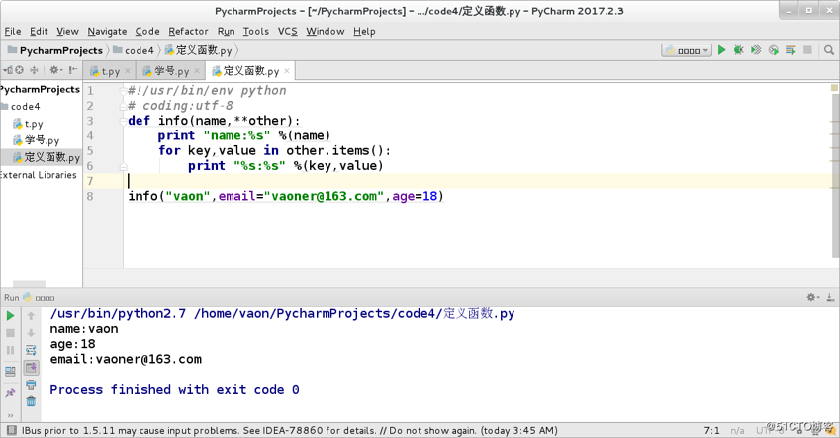Open the View menu
Screen dimensions: 840x438
67,31
